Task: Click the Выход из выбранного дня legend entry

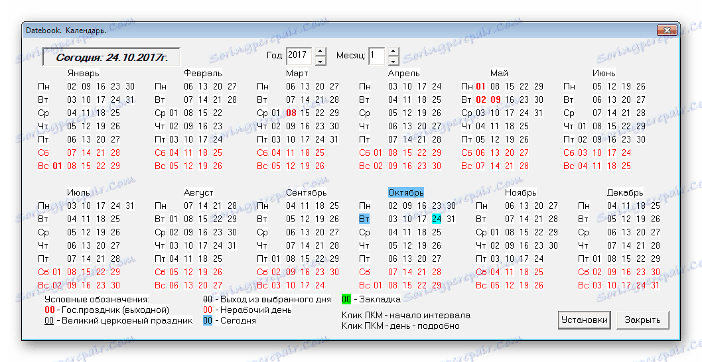Action: point(267,299)
